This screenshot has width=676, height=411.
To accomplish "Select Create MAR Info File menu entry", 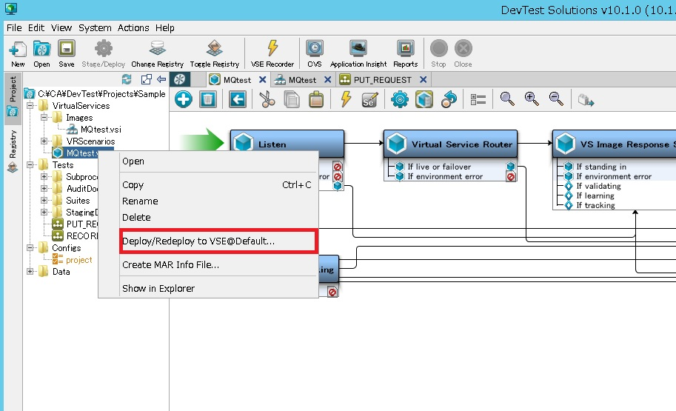I will pos(170,265).
